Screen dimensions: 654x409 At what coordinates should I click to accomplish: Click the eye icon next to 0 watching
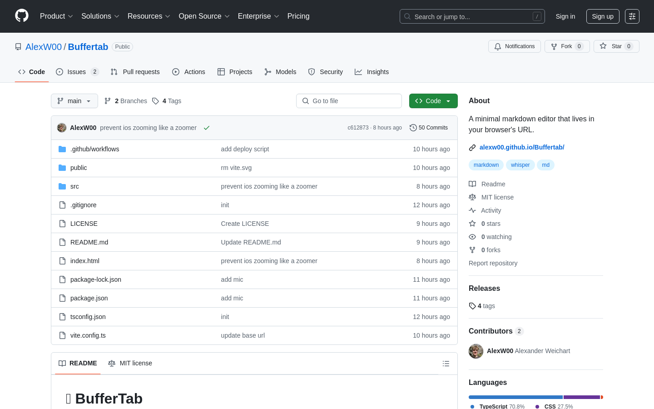[472, 237]
